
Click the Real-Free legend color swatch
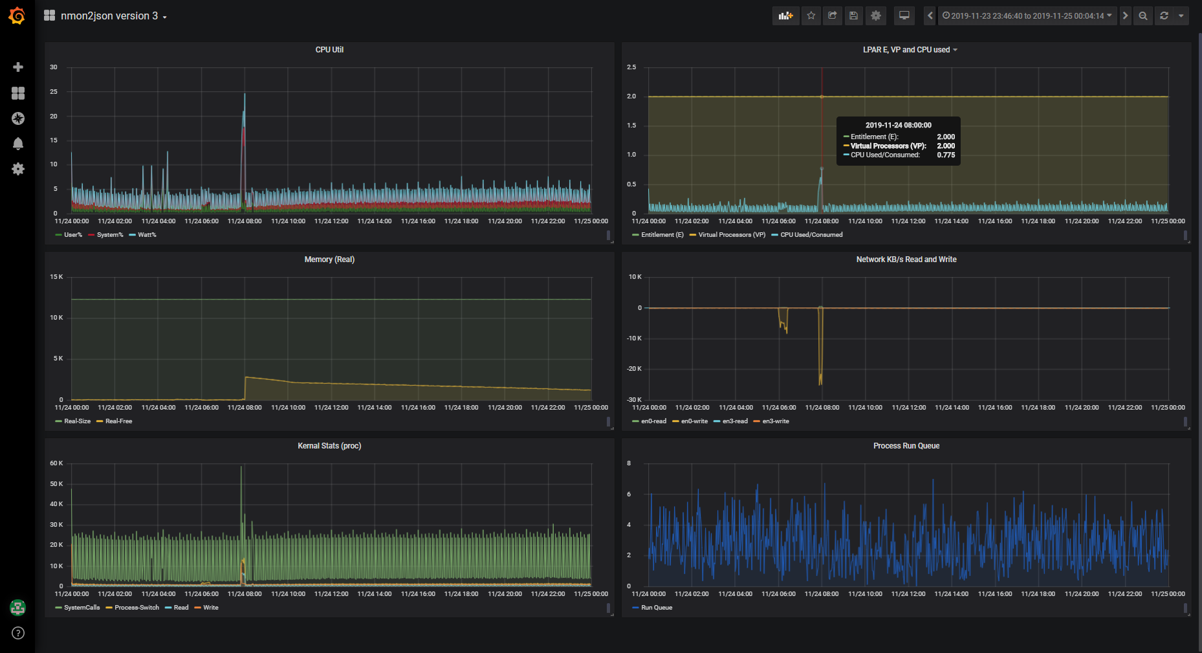pos(100,421)
